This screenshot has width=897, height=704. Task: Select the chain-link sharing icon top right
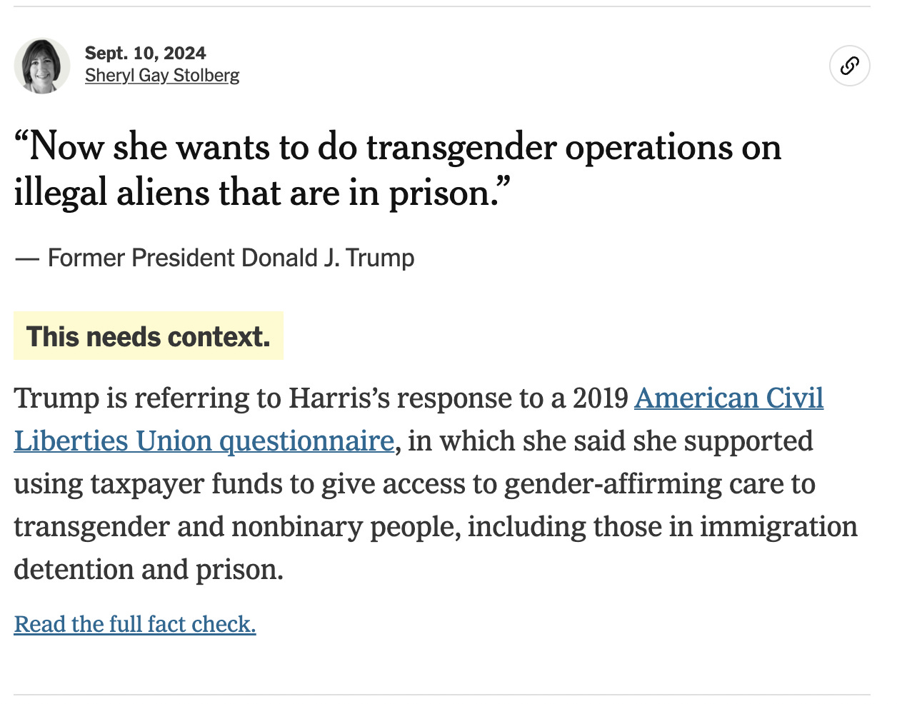pyautogui.click(x=849, y=65)
